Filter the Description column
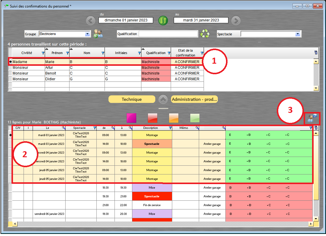 [170, 128]
